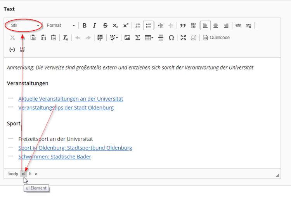Viewport: 291px width, 198px height.
Task: Insert an image
Action: (x=127, y=38)
